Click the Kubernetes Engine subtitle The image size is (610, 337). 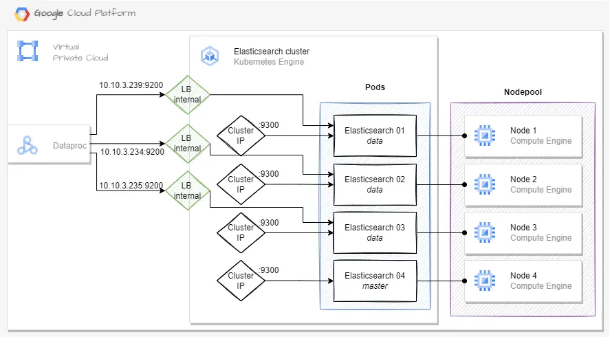click(269, 62)
